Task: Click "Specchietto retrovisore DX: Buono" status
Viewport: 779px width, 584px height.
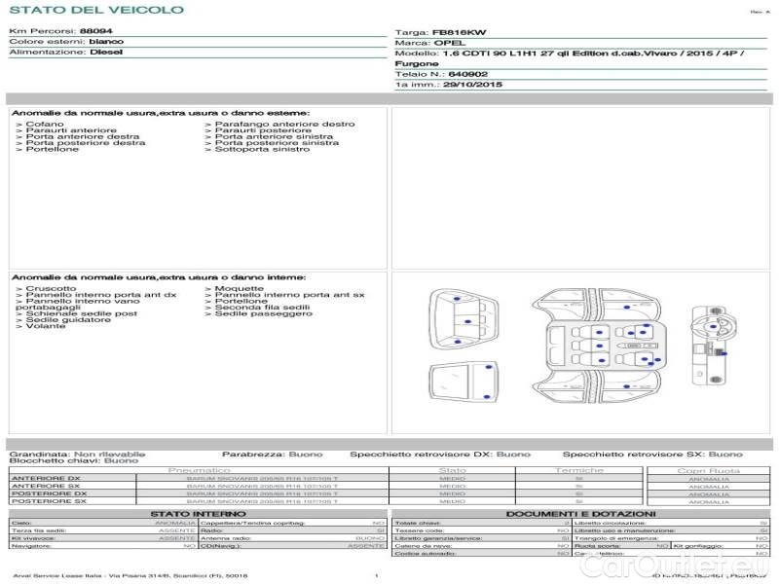Action: pos(440,454)
